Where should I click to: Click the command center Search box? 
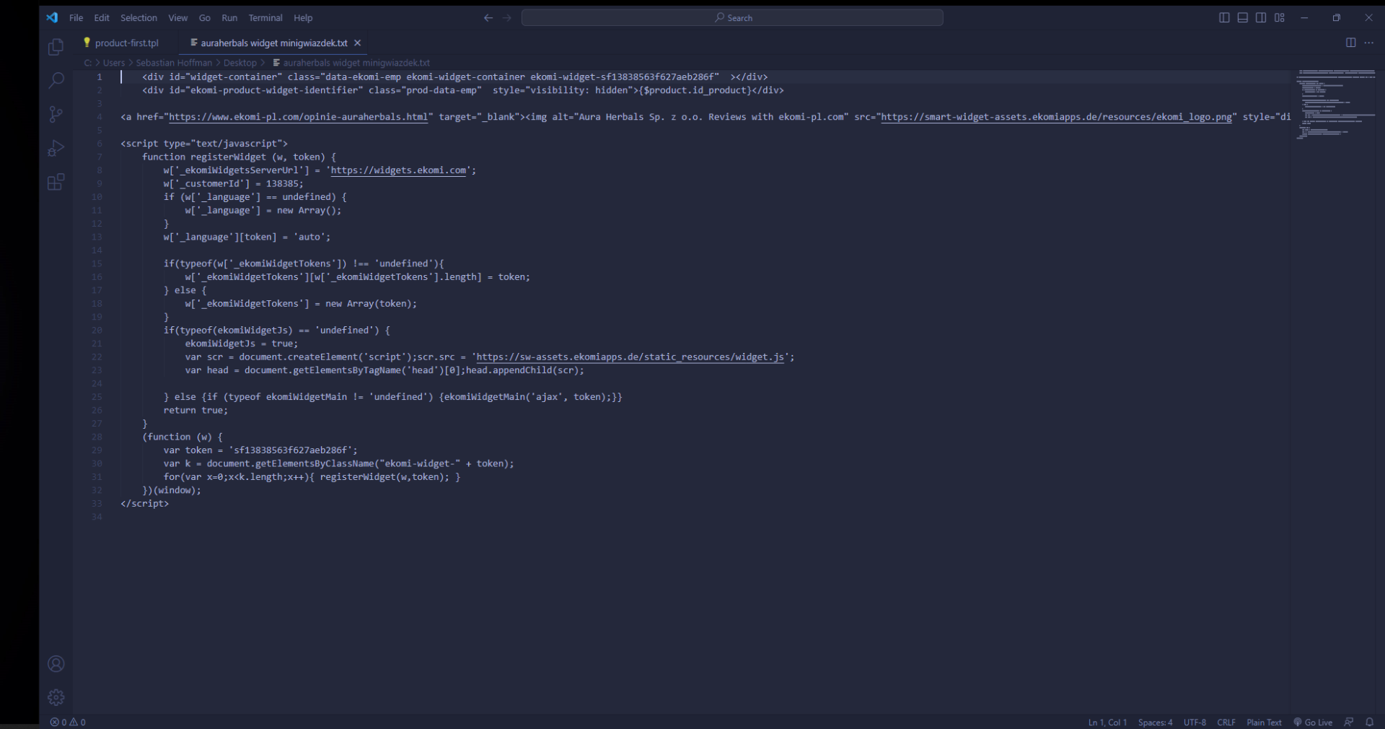coord(732,18)
